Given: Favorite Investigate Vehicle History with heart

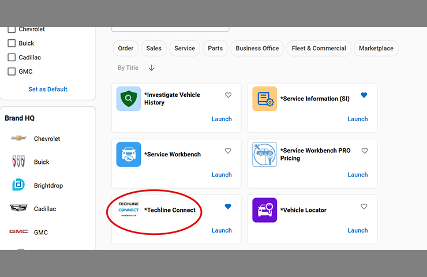Looking at the screenshot, I should click(x=228, y=95).
